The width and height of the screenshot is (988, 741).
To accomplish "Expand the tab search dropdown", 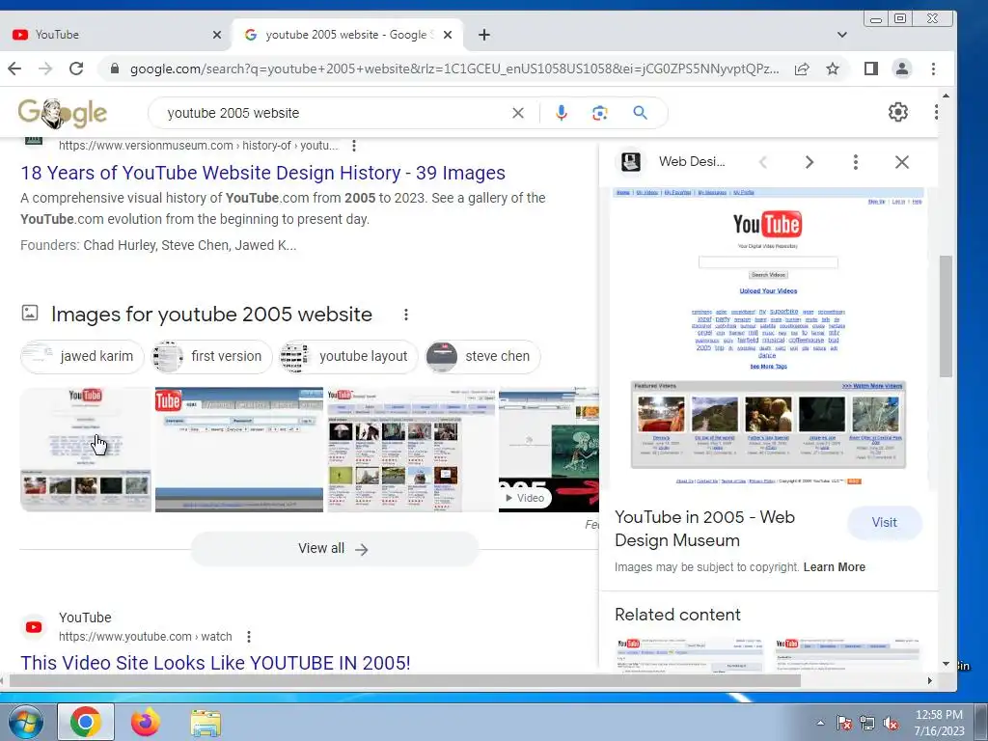I will [841, 35].
